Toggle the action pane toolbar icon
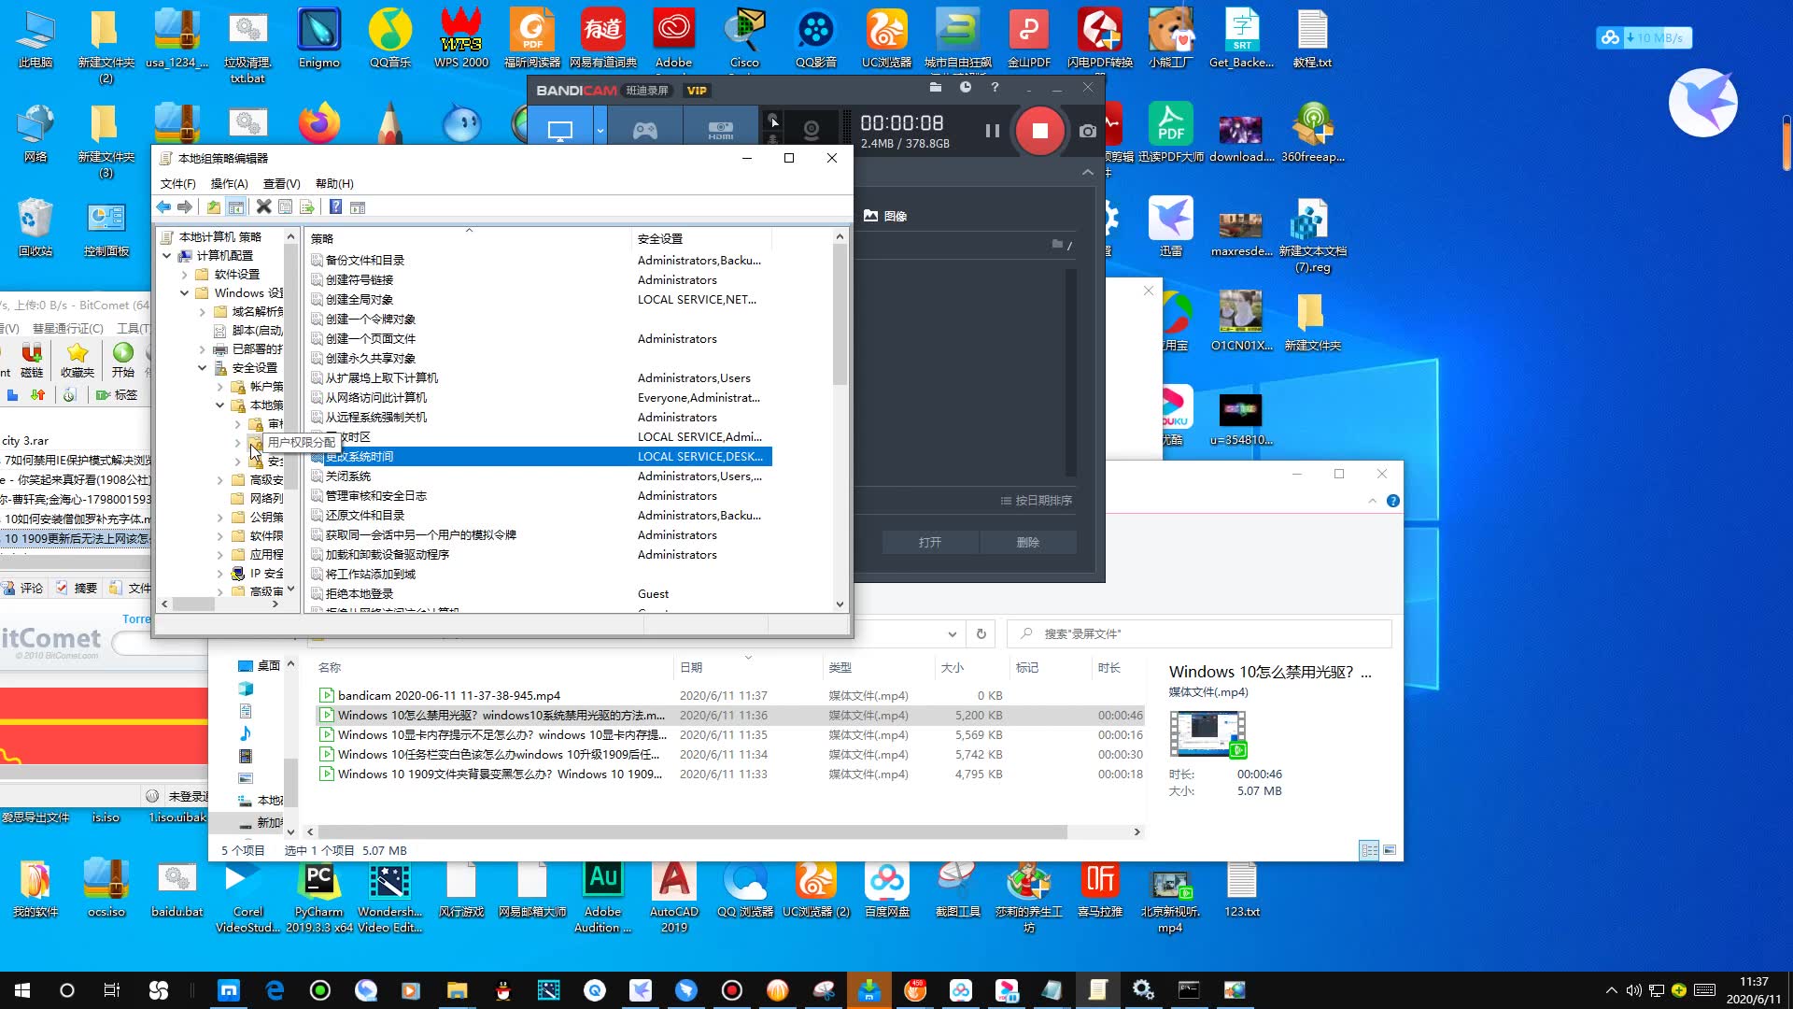 click(x=358, y=206)
